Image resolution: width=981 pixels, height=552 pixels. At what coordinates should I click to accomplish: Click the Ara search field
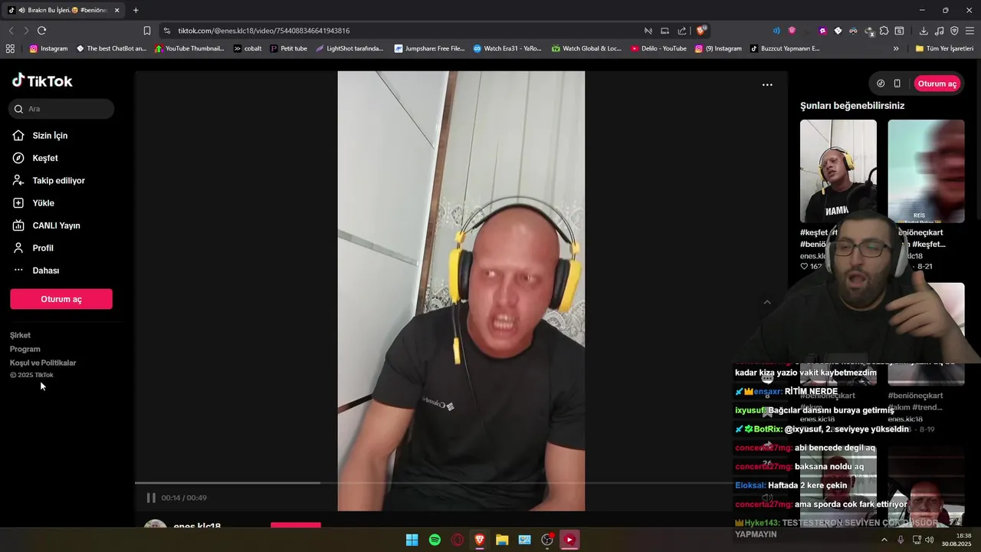(x=61, y=109)
